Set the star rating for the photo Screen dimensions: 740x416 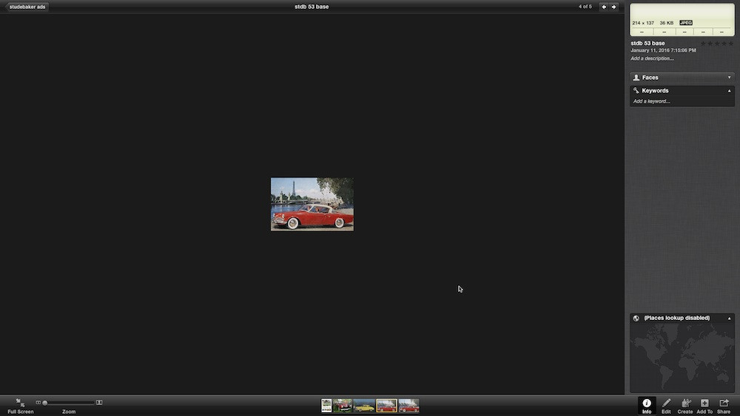717,44
